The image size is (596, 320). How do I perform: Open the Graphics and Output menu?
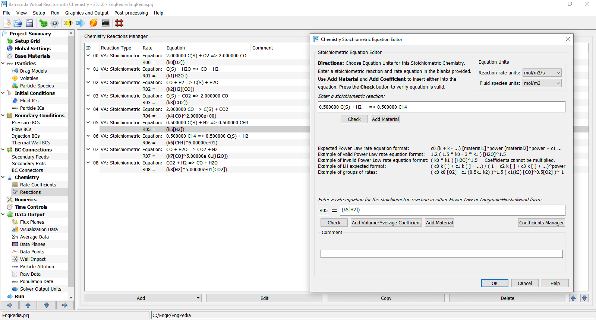click(x=87, y=13)
